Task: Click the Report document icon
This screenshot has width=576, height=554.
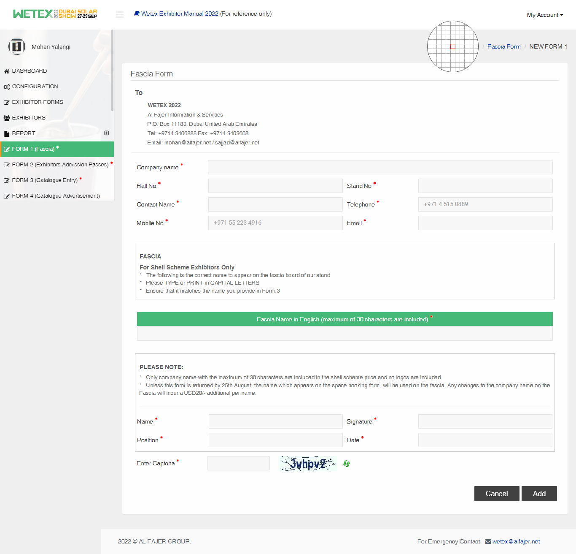Action: (7, 133)
